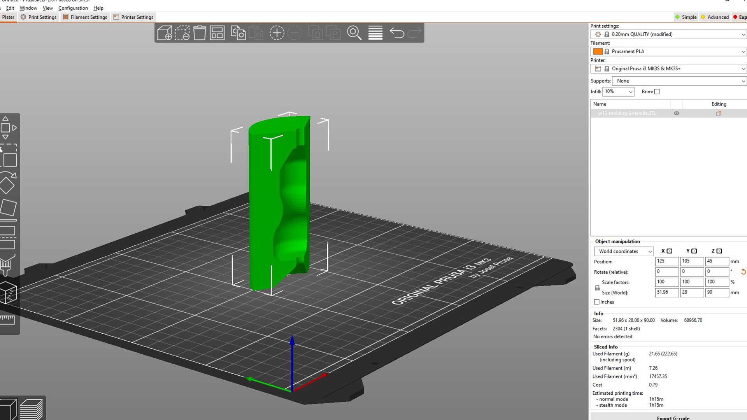Open the Edit menu
This screenshot has width=747, height=420.
(10, 8)
